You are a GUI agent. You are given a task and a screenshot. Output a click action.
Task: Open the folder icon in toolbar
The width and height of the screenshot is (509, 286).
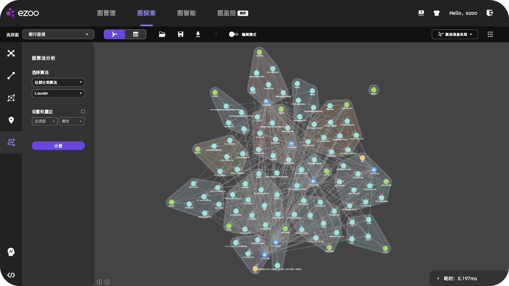[162, 34]
